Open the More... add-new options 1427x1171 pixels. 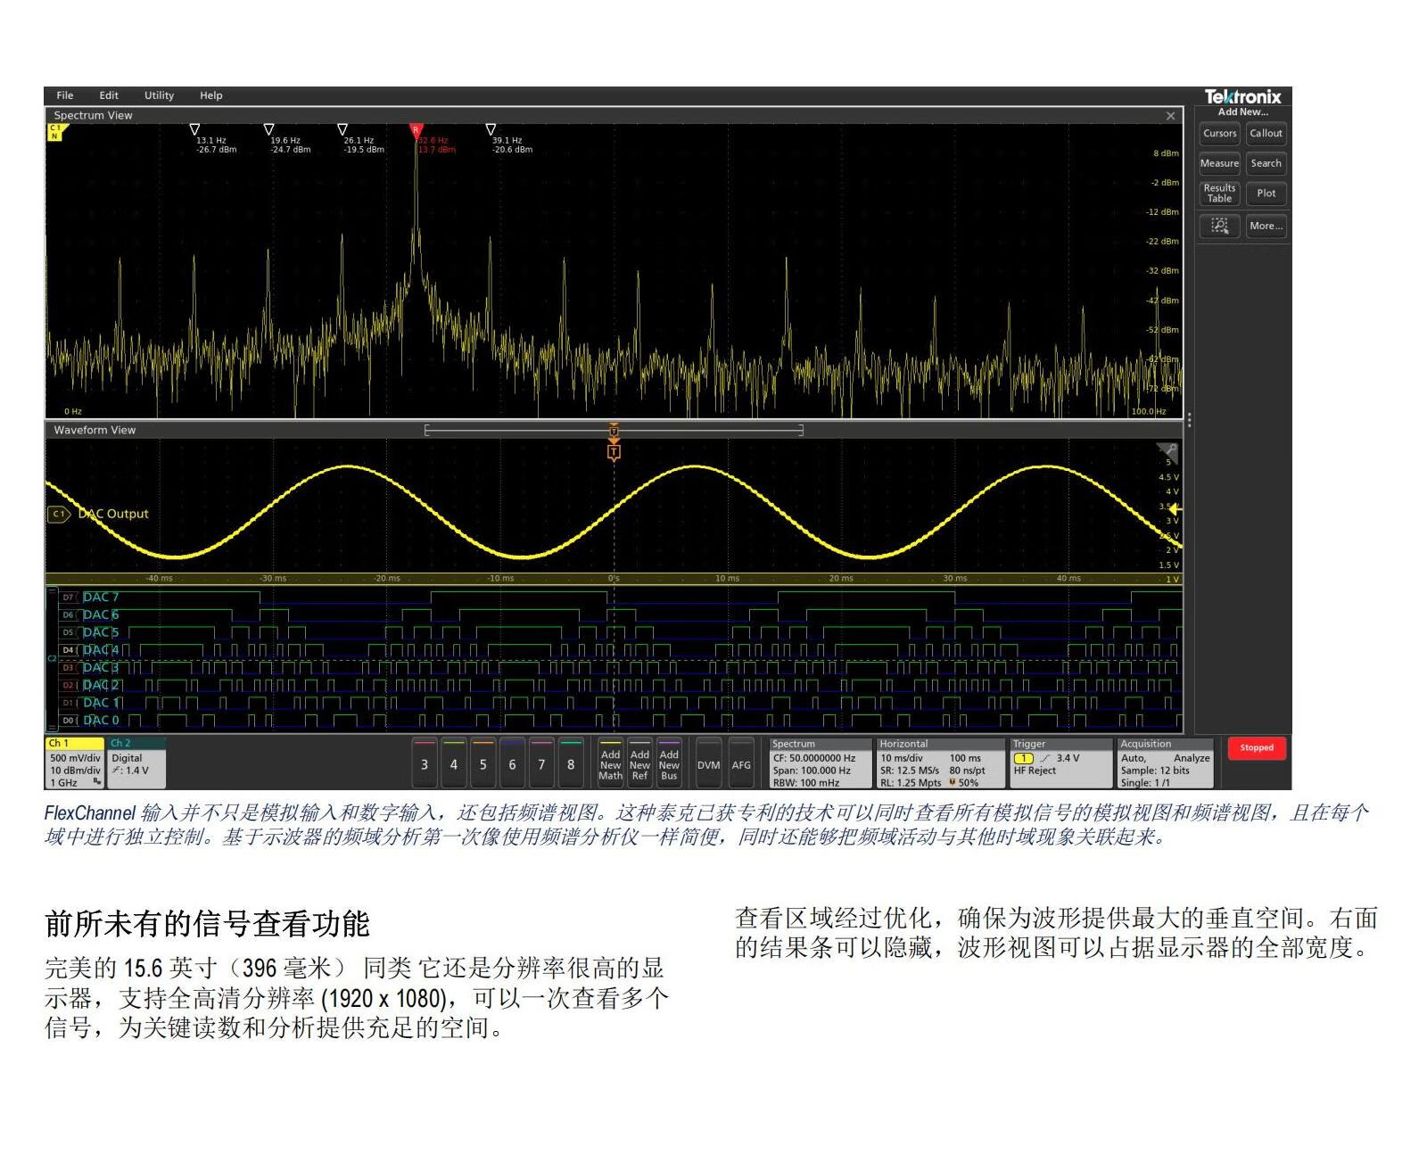click(x=1266, y=227)
